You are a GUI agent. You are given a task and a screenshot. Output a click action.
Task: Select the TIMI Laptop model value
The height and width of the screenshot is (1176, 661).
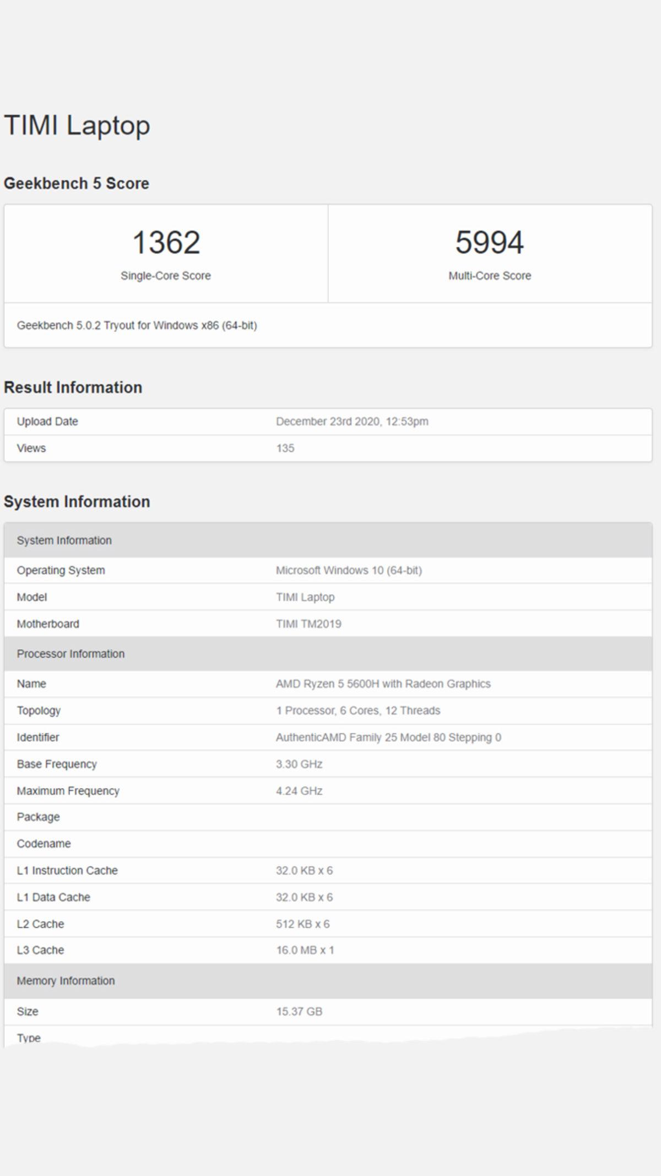click(x=305, y=597)
